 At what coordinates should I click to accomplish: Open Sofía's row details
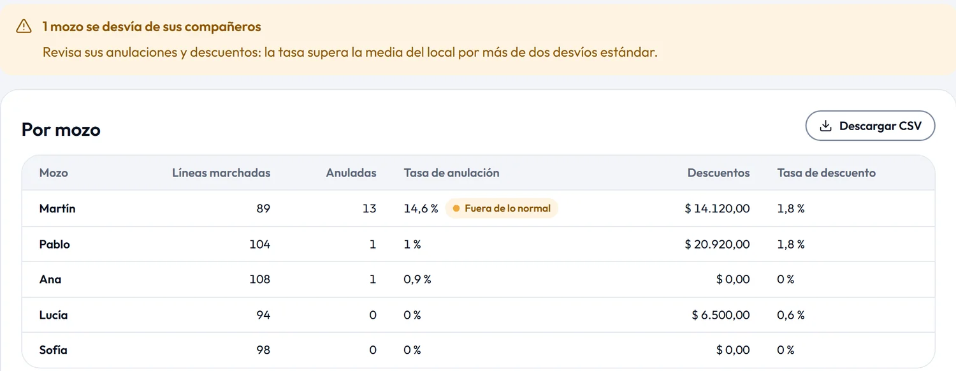pyautogui.click(x=478, y=350)
